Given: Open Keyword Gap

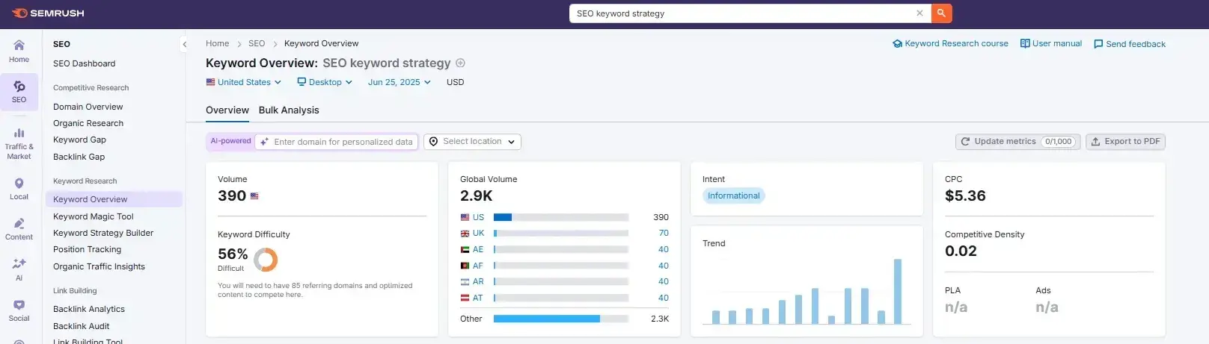Looking at the screenshot, I should pyautogui.click(x=79, y=140).
